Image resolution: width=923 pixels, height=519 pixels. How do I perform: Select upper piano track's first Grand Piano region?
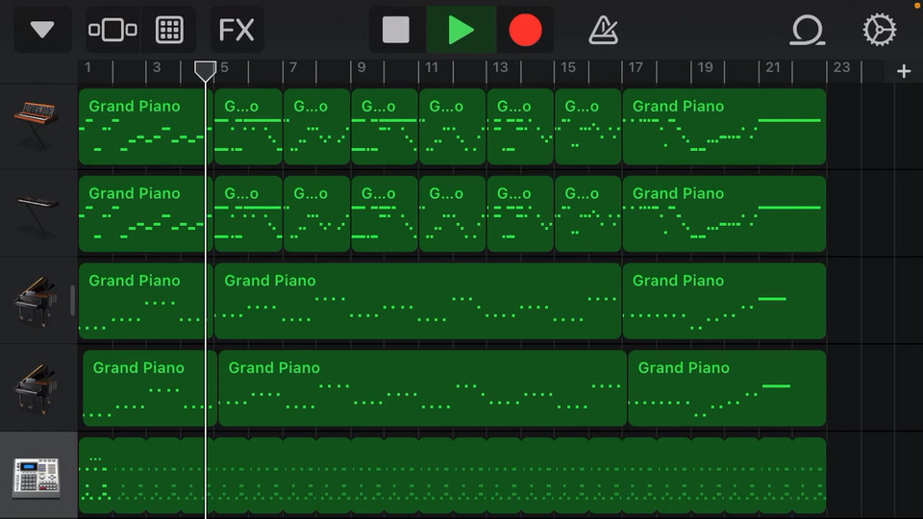point(145,301)
